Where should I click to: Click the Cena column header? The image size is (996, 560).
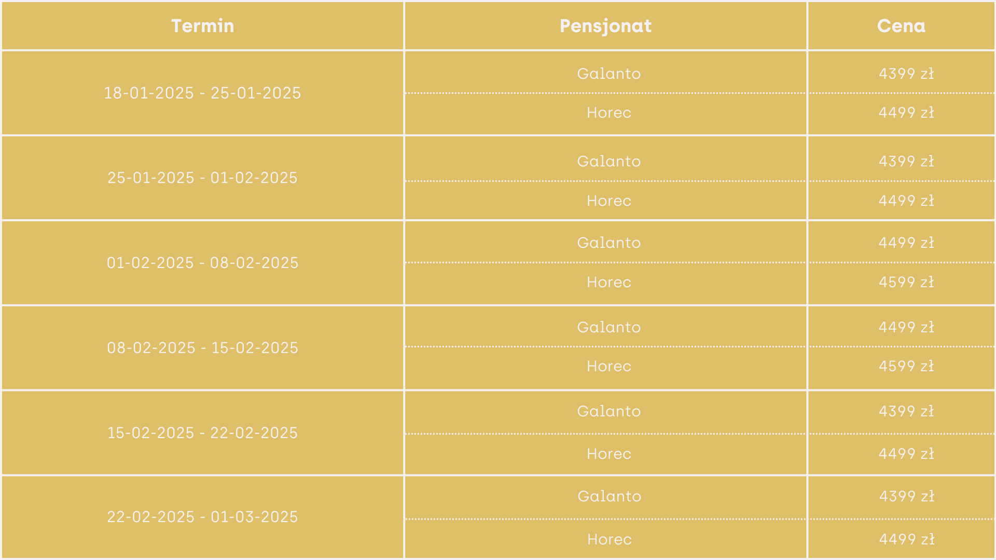pos(901,26)
